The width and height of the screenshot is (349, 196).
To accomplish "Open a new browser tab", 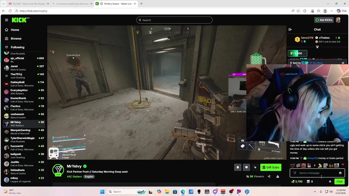I will pyautogui.click(x=141, y=4).
